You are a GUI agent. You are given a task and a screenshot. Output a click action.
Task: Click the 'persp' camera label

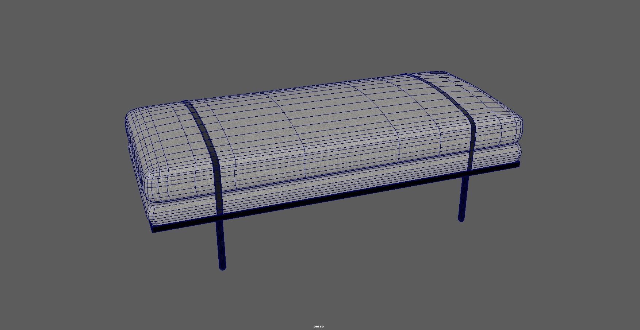(x=318, y=326)
